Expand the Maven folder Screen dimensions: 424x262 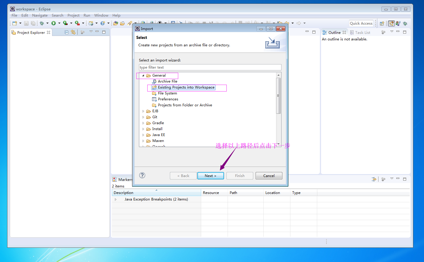pyautogui.click(x=143, y=141)
